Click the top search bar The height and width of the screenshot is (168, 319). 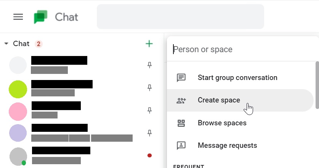pyautogui.click(x=180, y=17)
